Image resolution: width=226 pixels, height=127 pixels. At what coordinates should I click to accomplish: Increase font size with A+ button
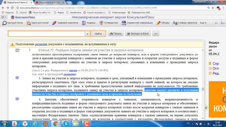click(223, 23)
